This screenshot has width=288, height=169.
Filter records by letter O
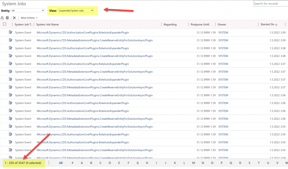pos(212,163)
